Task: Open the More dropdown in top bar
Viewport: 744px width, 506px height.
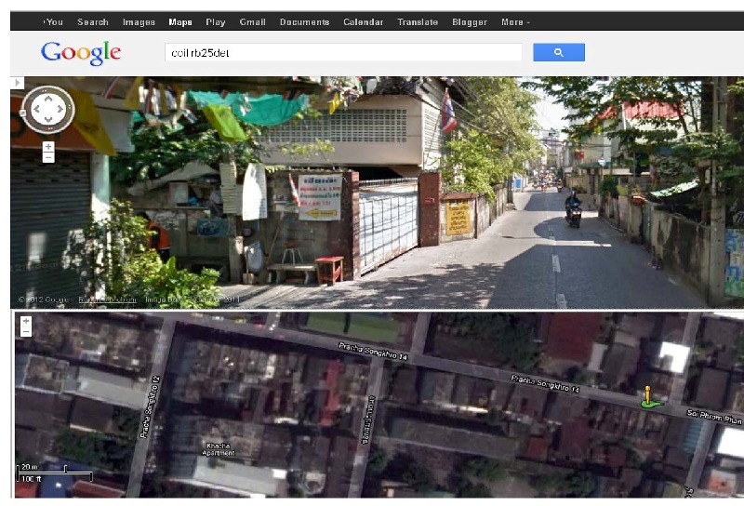Action: 515,21
